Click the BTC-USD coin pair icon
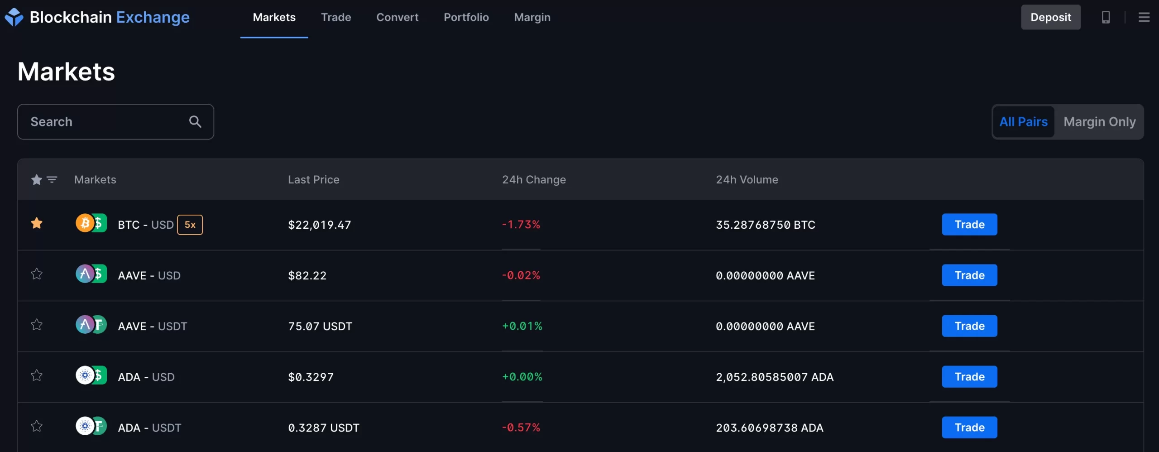This screenshot has width=1159, height=452. click(x=91, y=223)
